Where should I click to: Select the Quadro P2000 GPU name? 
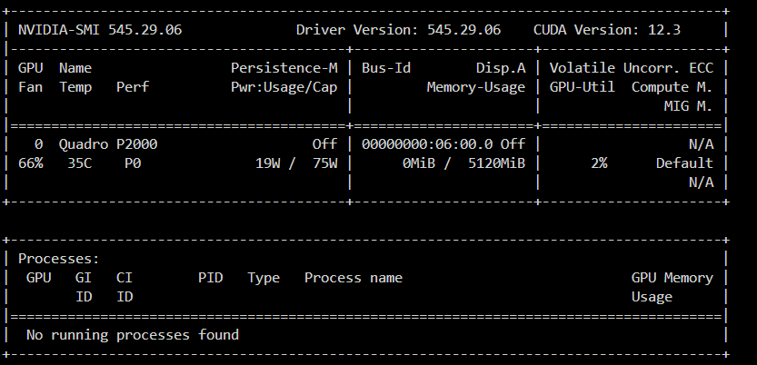pos(108,144)
